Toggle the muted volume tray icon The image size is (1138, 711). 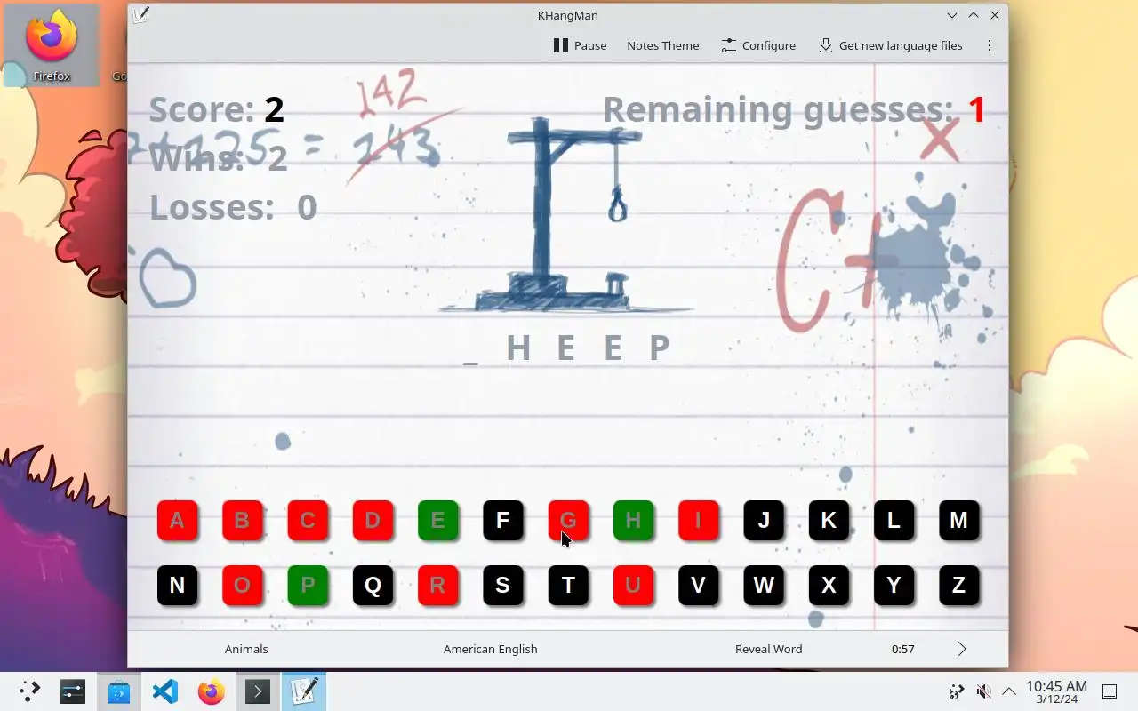point(983,691)
